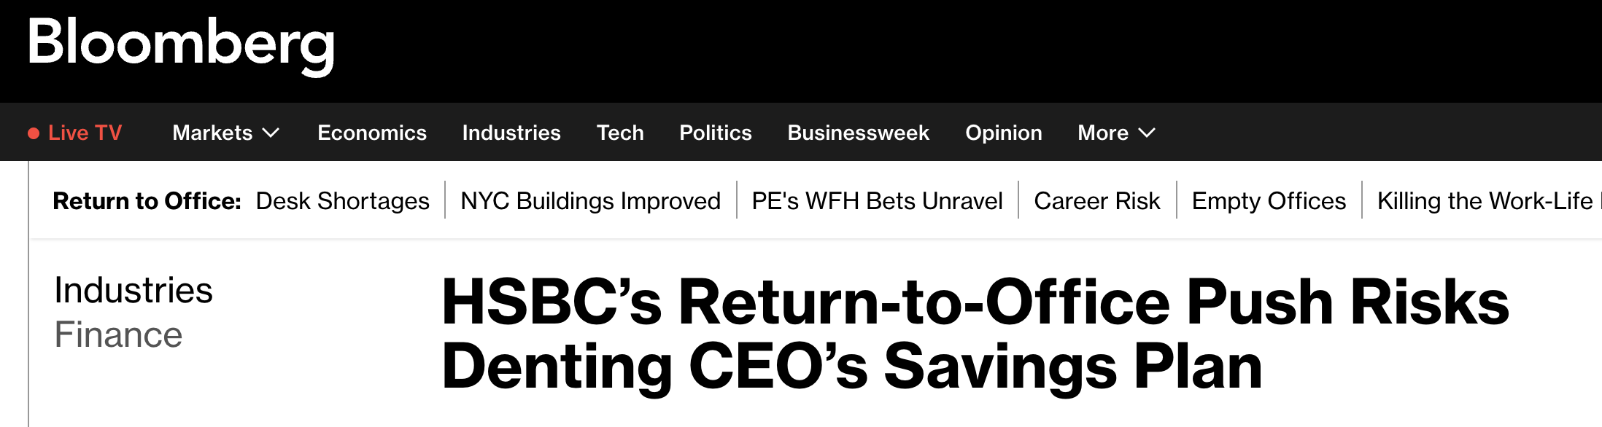Read PE's WFH Bets Unravel story
Viewport: 1602px width, 427px height.
[x=878, y=200]
